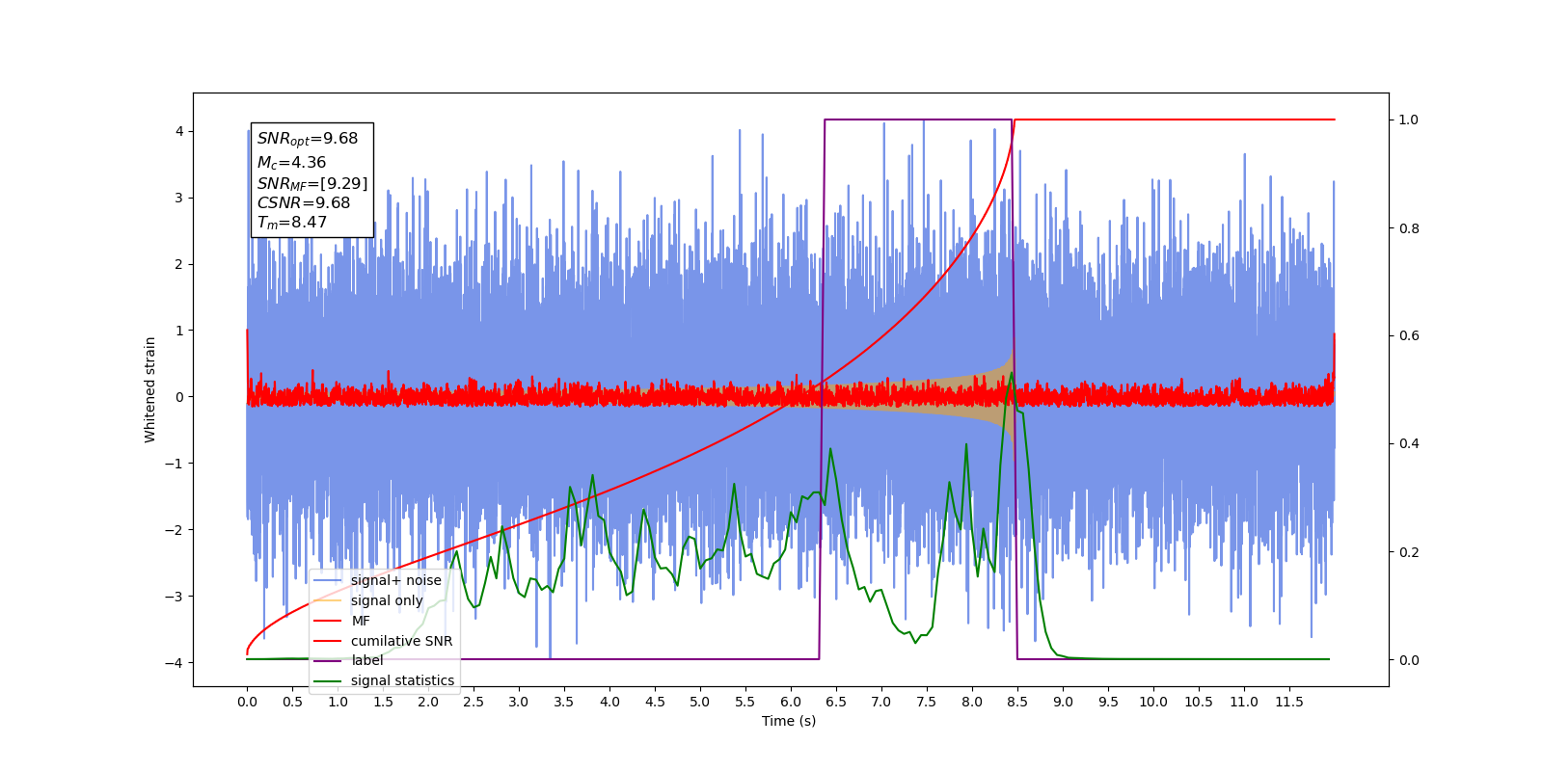Click the left y-axis tick label 0
The height and width of the screenshot is (771, 1543).
pyautogui.click(x=179, y=397)
